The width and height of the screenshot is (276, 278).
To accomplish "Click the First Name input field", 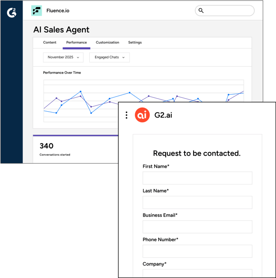I will [x=197, y=178].
